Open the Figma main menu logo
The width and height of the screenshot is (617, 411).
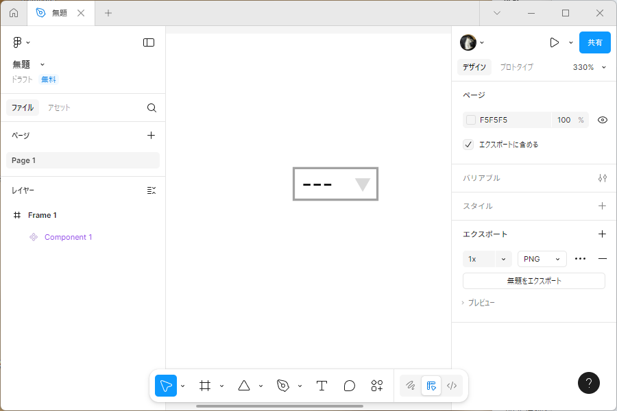point(17,42)
